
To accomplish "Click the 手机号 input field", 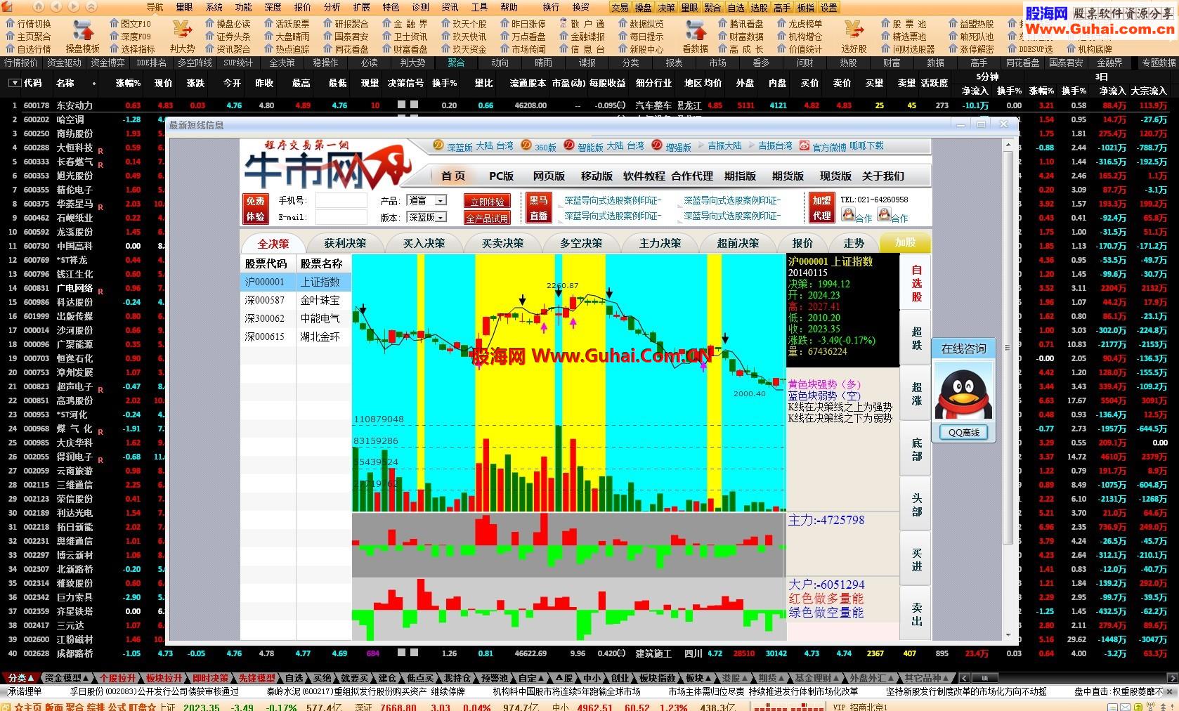I will pyautogui.click(x=341, y=200).
